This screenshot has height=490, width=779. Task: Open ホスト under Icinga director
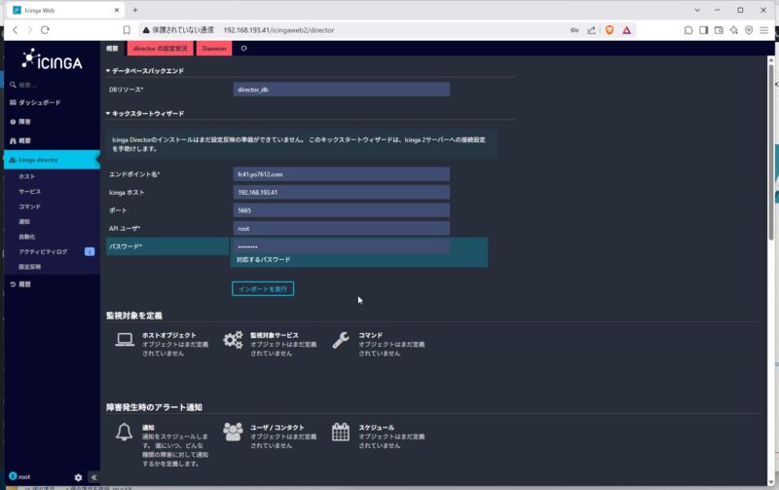27,176
